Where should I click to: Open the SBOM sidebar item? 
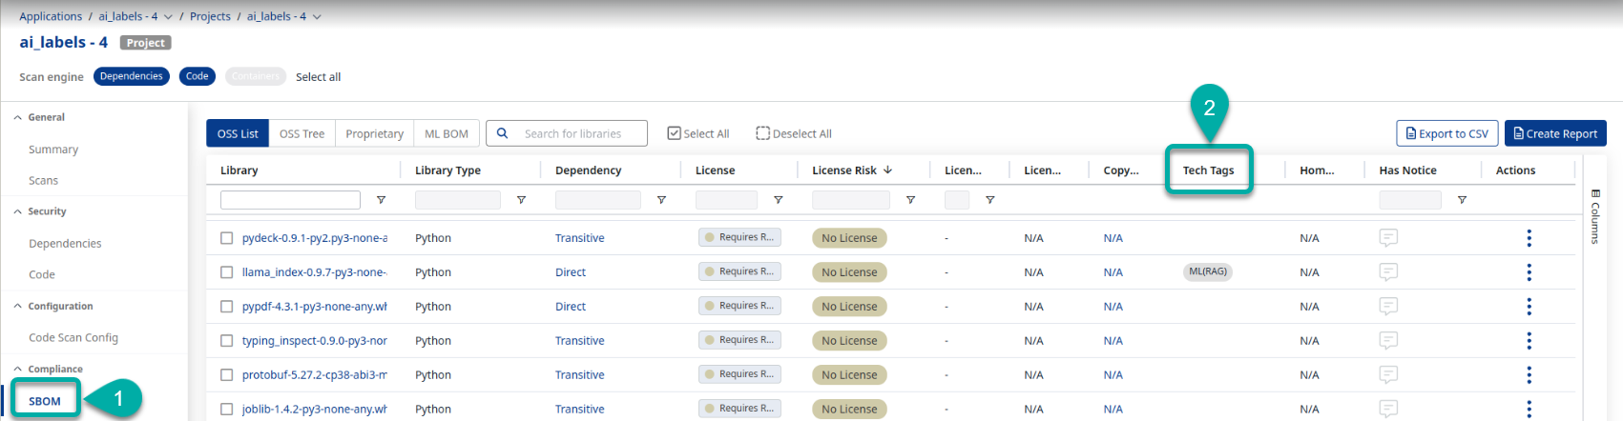(x=45, y=401)
